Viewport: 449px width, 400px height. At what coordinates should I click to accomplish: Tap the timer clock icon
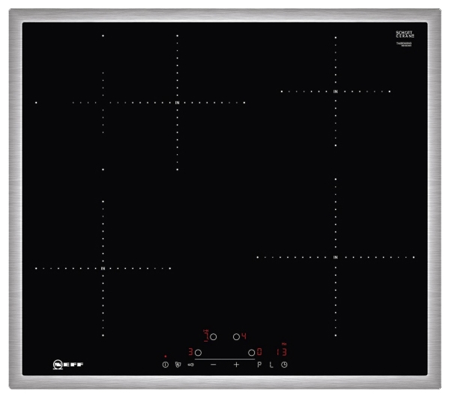tap(284, 365)
